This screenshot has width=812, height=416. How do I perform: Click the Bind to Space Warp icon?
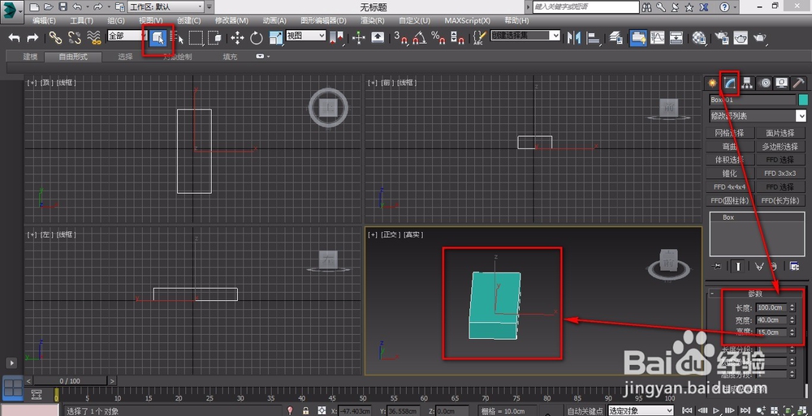pyautogui.click(x=93, y=38)
